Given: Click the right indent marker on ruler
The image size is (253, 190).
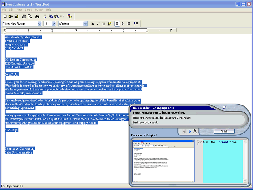Looking at the screenshot, I should pyautogui.click(x=147, y=31).
